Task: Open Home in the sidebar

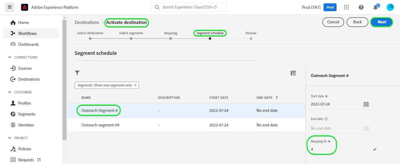Action: (31, 22)
